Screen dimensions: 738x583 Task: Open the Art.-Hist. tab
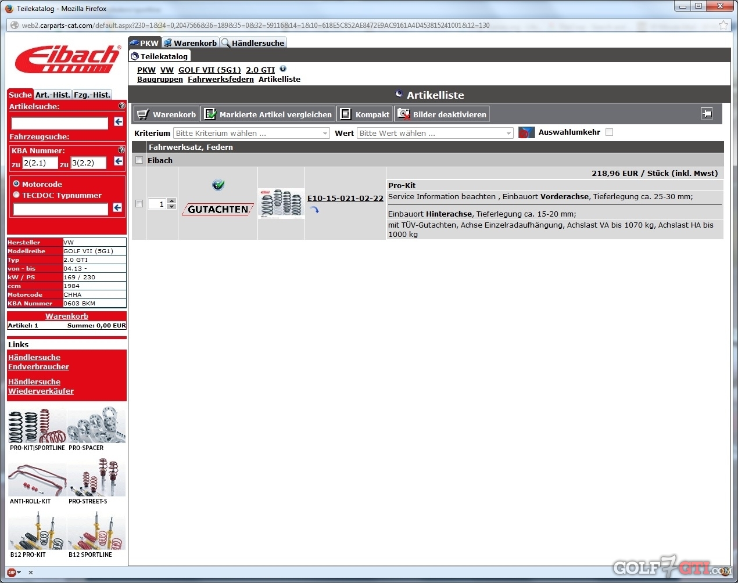[53, 95]
